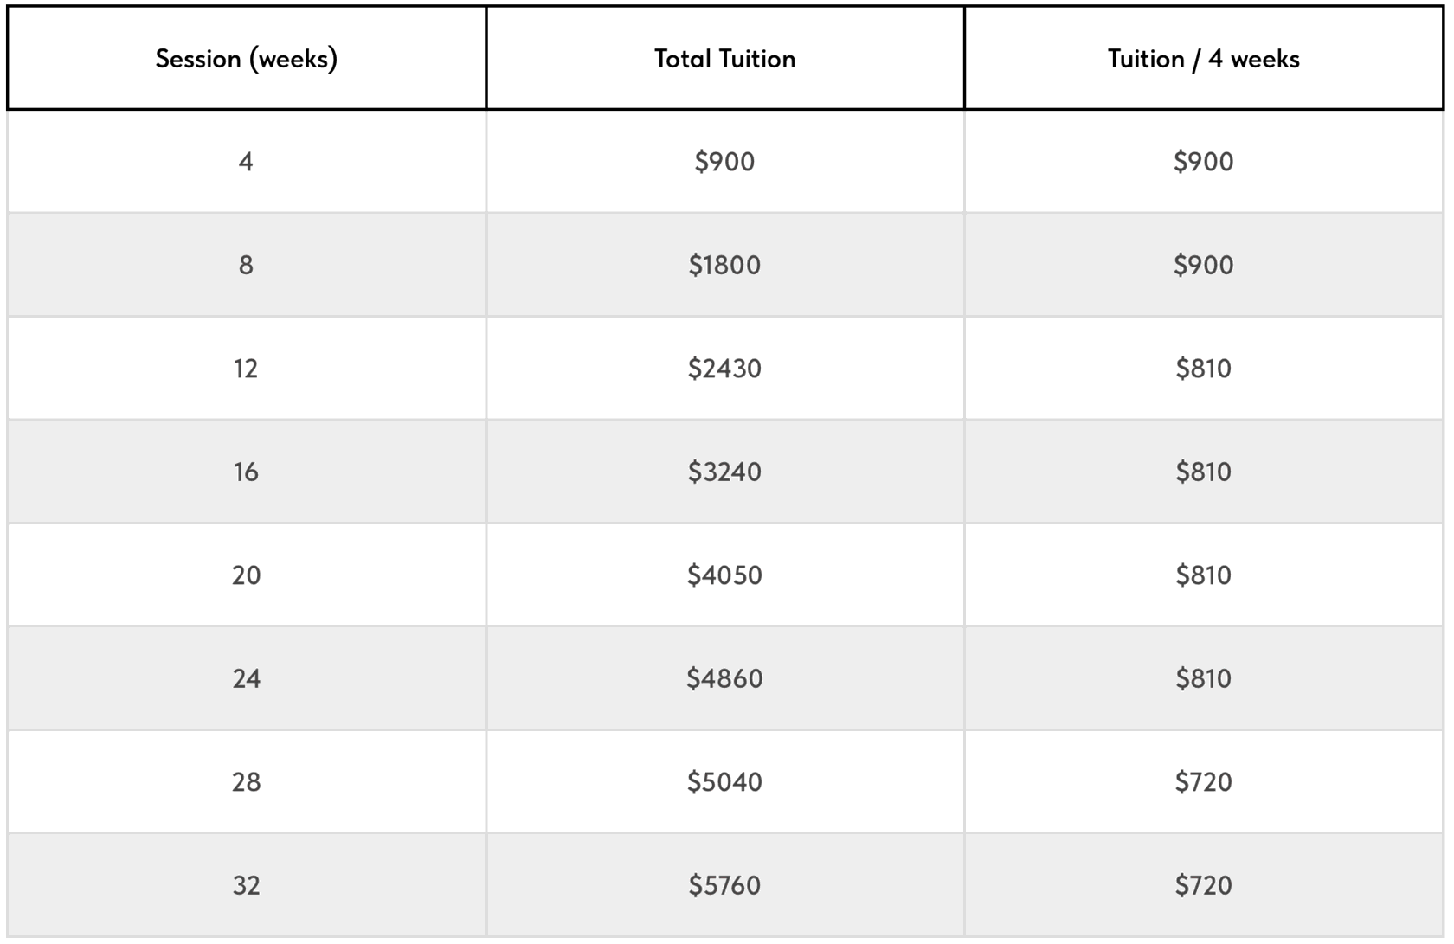The image size is (1454, 944).
Task: Click the $4860 total tuition cell
Action: 724,678
